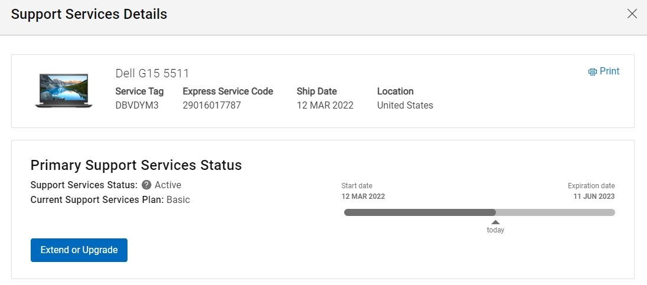Click the dark elapsed portion of warranty bar
Screen dimensions: 647x285
coord(420,212)
